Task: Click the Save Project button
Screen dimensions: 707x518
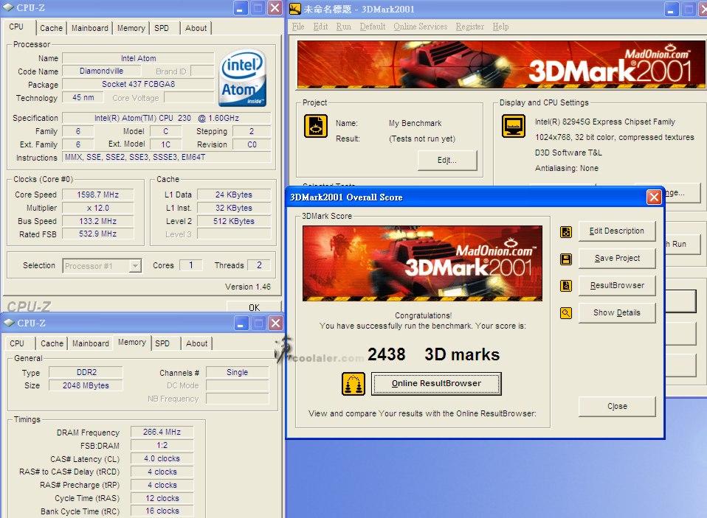Action: point(617,259)
